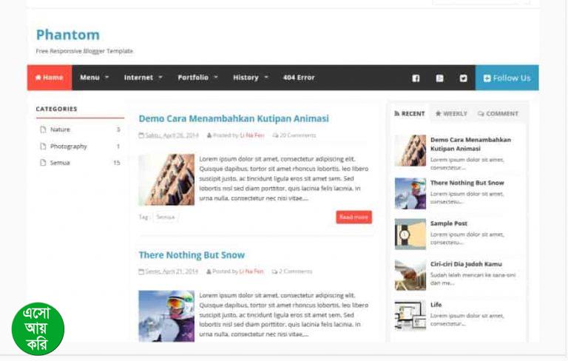Click the green Bengali round logo badge
This screenshot has width=568, height=361.
click(x=38, y=329)
